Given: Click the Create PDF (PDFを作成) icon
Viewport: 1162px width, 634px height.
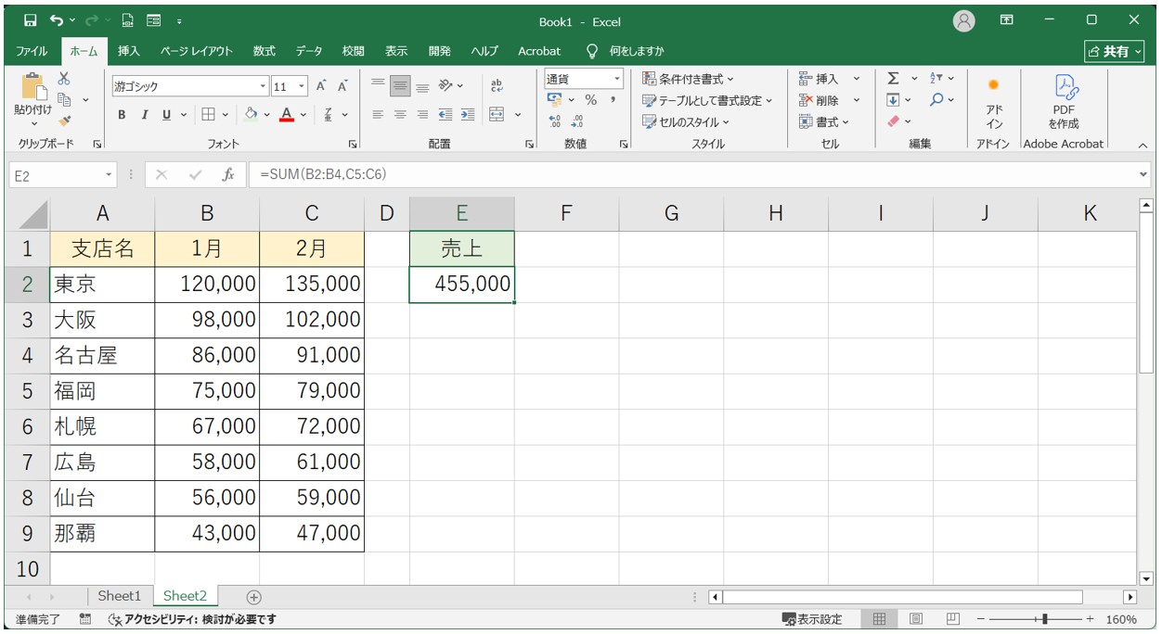Looking at the screenshot, I should pos(1064,102).
